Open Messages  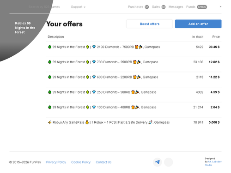(176, 7)
